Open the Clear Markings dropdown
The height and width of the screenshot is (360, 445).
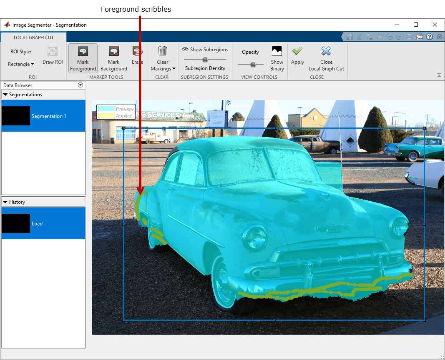[x=163, y=65]
